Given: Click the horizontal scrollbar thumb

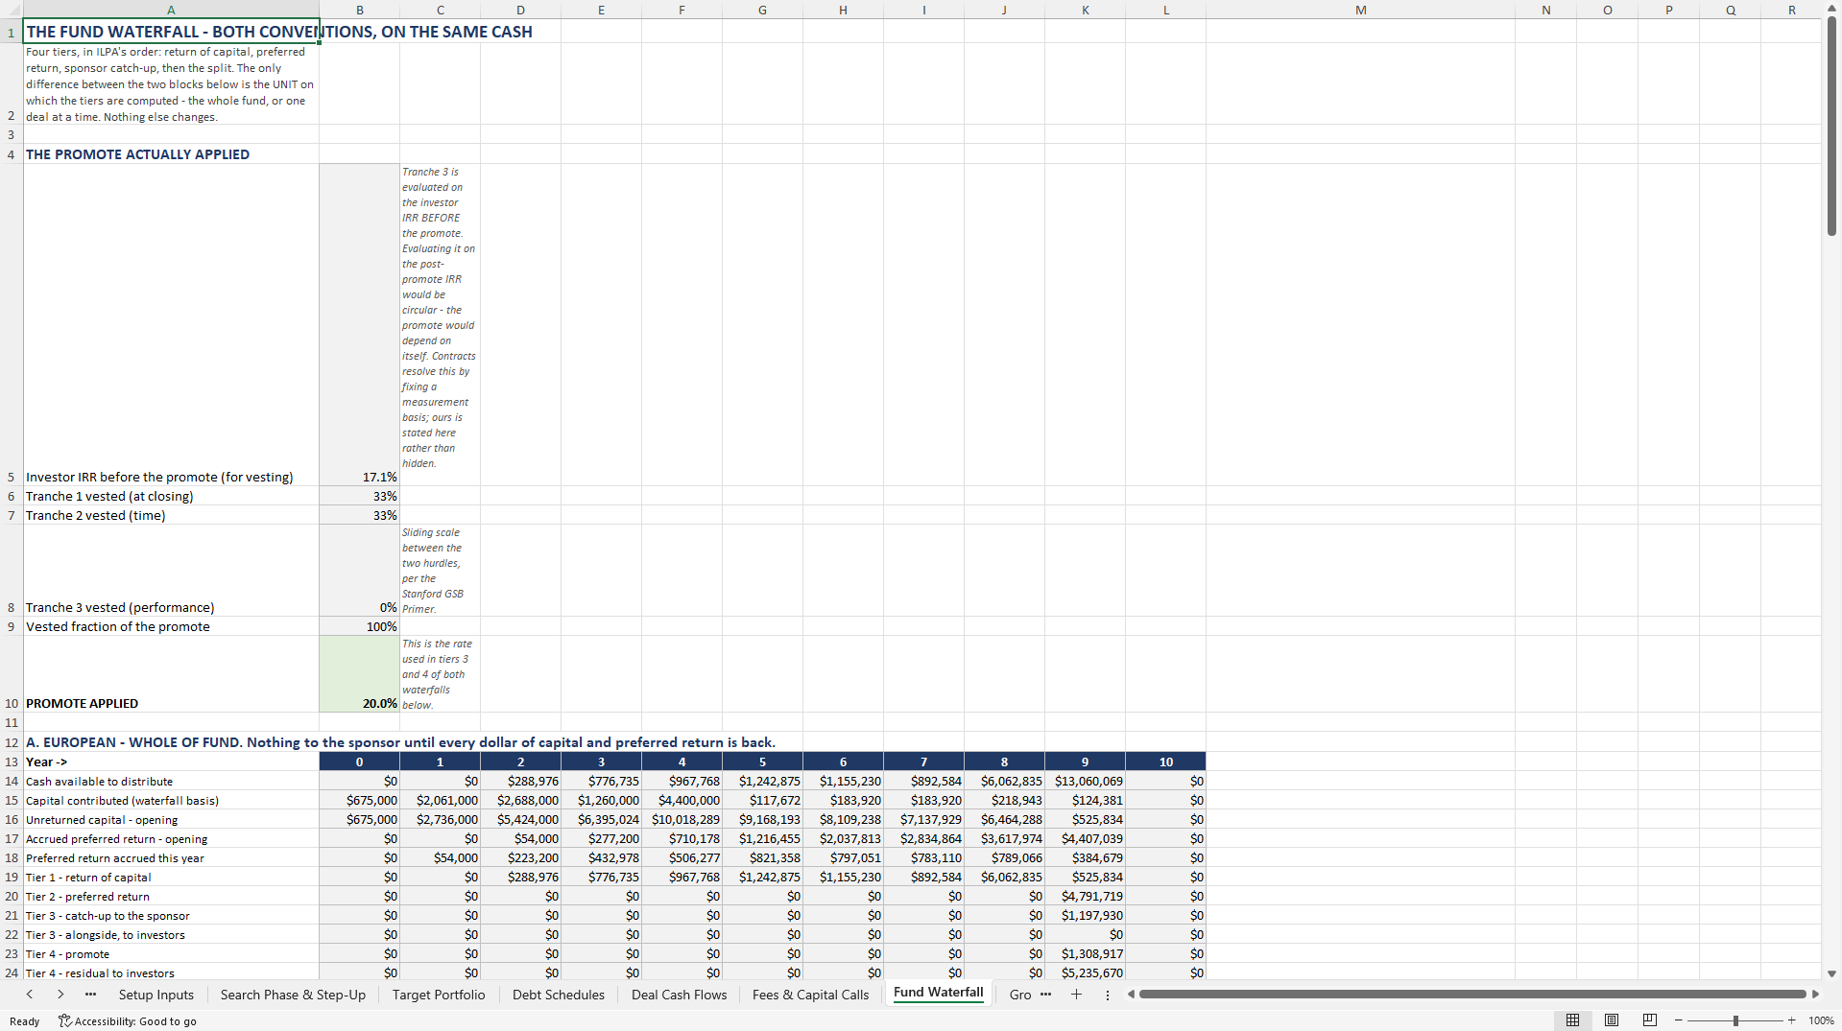Looking at the screenshot, I should (x=1472, y=995).
